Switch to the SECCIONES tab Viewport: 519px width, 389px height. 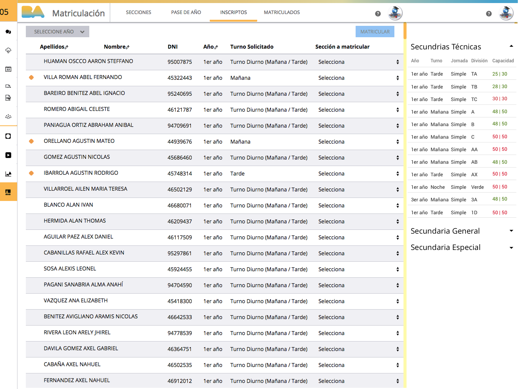point(138,13)
